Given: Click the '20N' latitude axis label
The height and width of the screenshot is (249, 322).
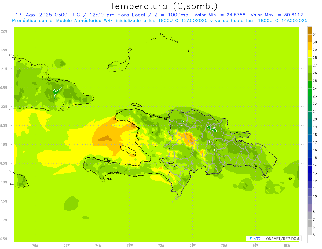Looking at the screenshot, I should [x=4, y=107].
